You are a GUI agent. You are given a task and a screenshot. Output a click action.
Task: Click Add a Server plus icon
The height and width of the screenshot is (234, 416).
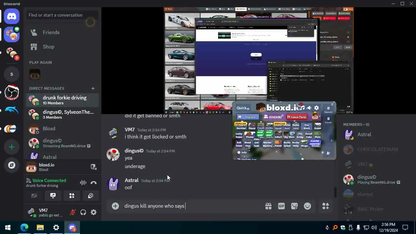point(12,147)
